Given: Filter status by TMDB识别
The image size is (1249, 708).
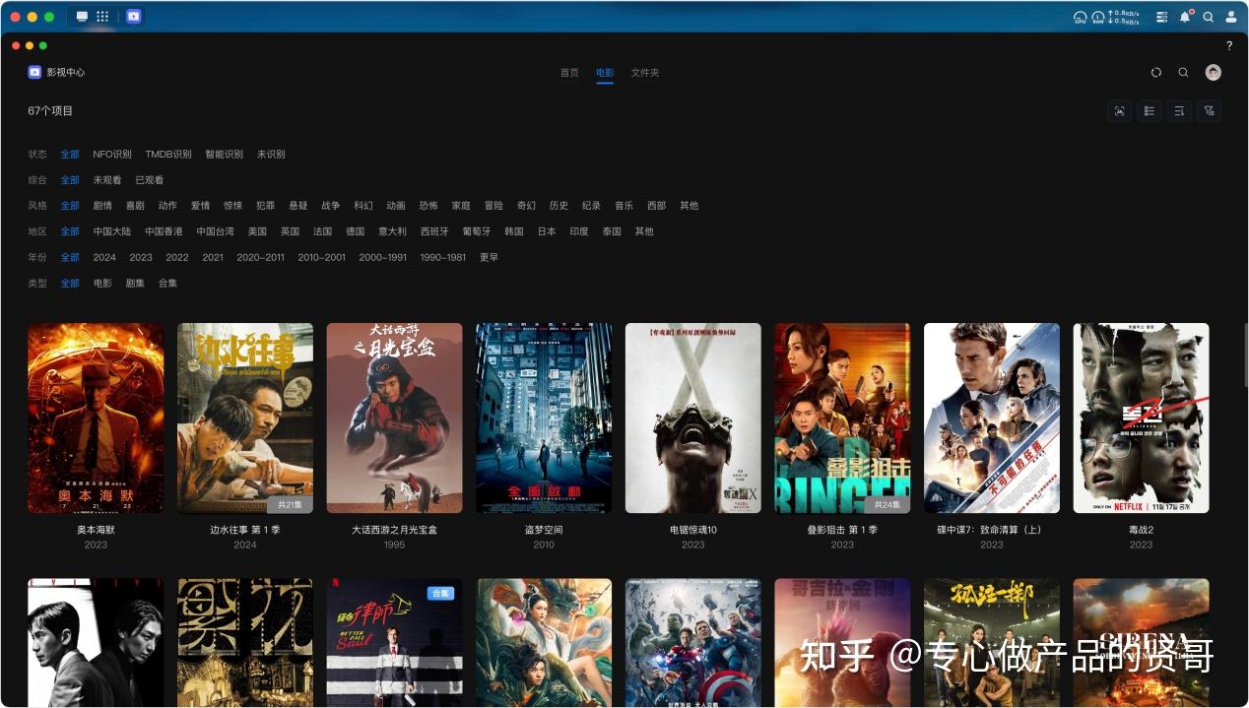Looking at the screenshot, I should (168, 155).
